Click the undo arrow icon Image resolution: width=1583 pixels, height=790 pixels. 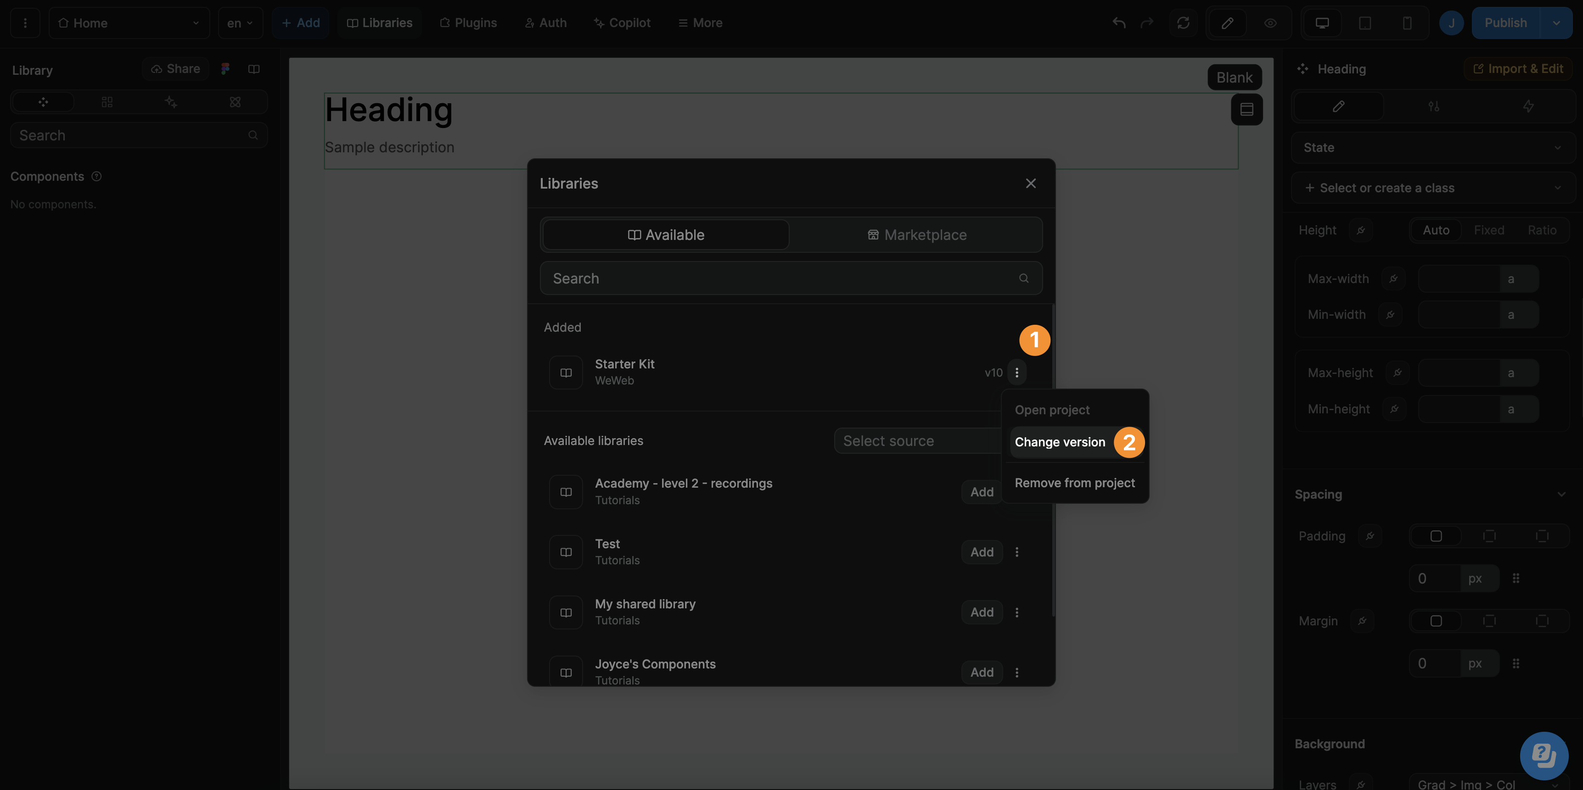[1118, 23]
